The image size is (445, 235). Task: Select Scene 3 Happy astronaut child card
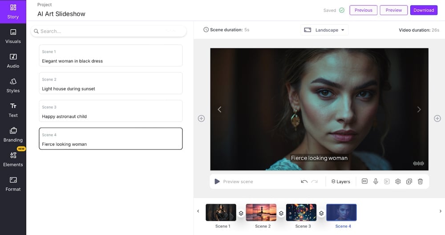click(x=111, y=111)
